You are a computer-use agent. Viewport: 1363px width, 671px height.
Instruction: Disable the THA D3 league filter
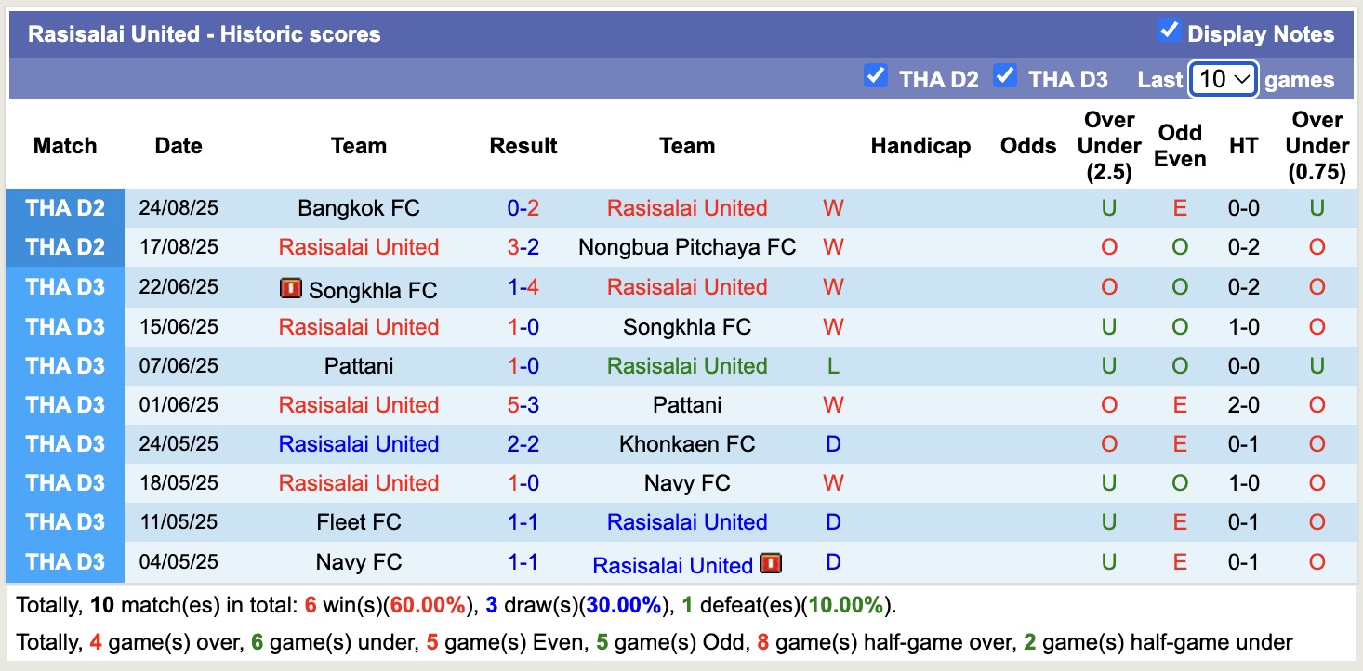(x=1005, y=77)
